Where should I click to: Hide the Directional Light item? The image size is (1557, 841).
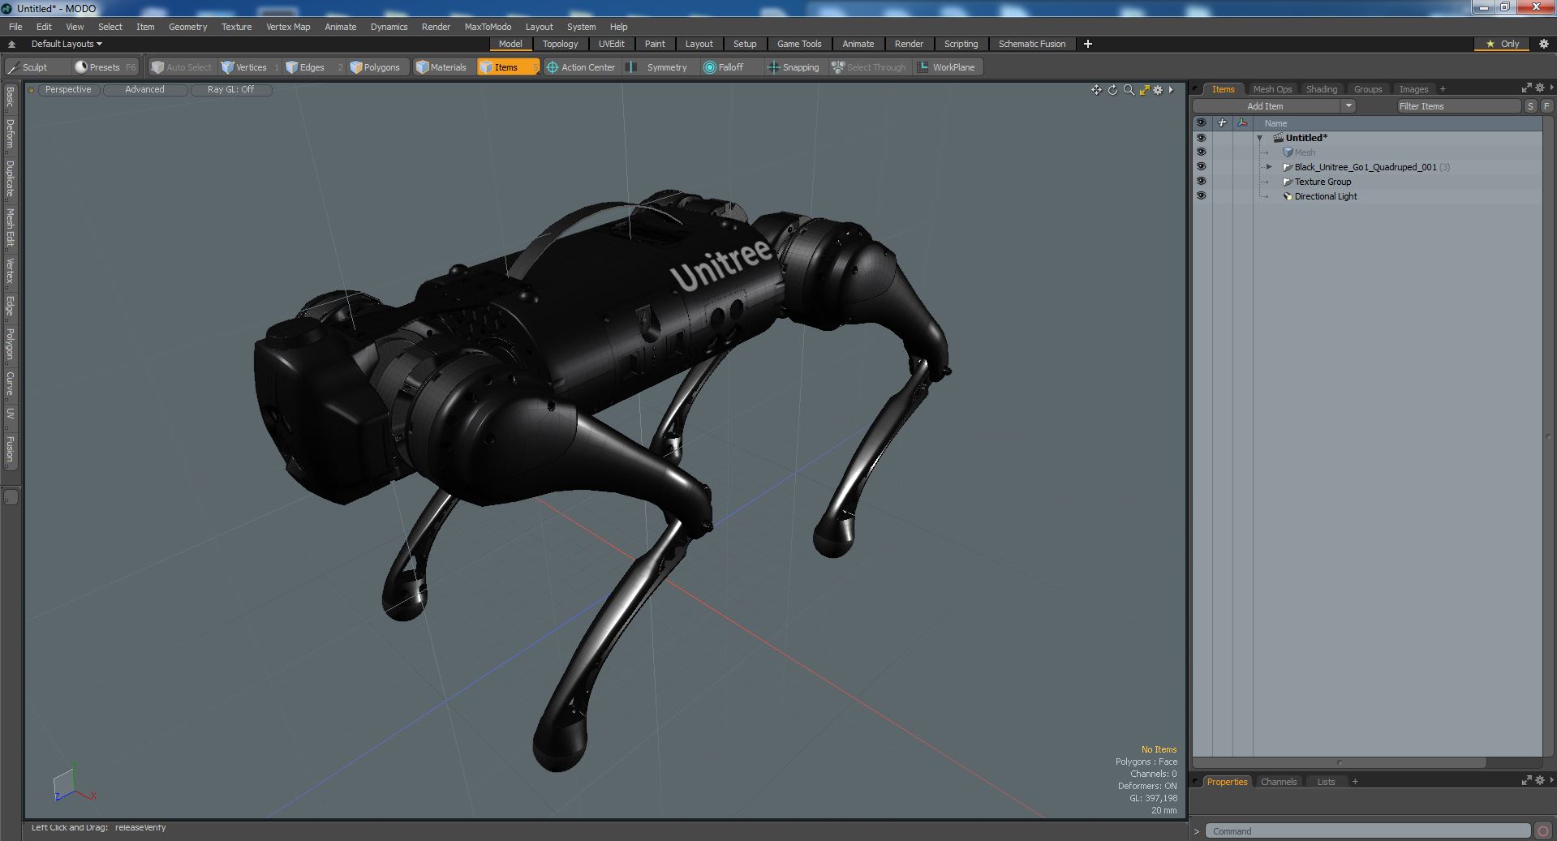(x=1201, y=196)
